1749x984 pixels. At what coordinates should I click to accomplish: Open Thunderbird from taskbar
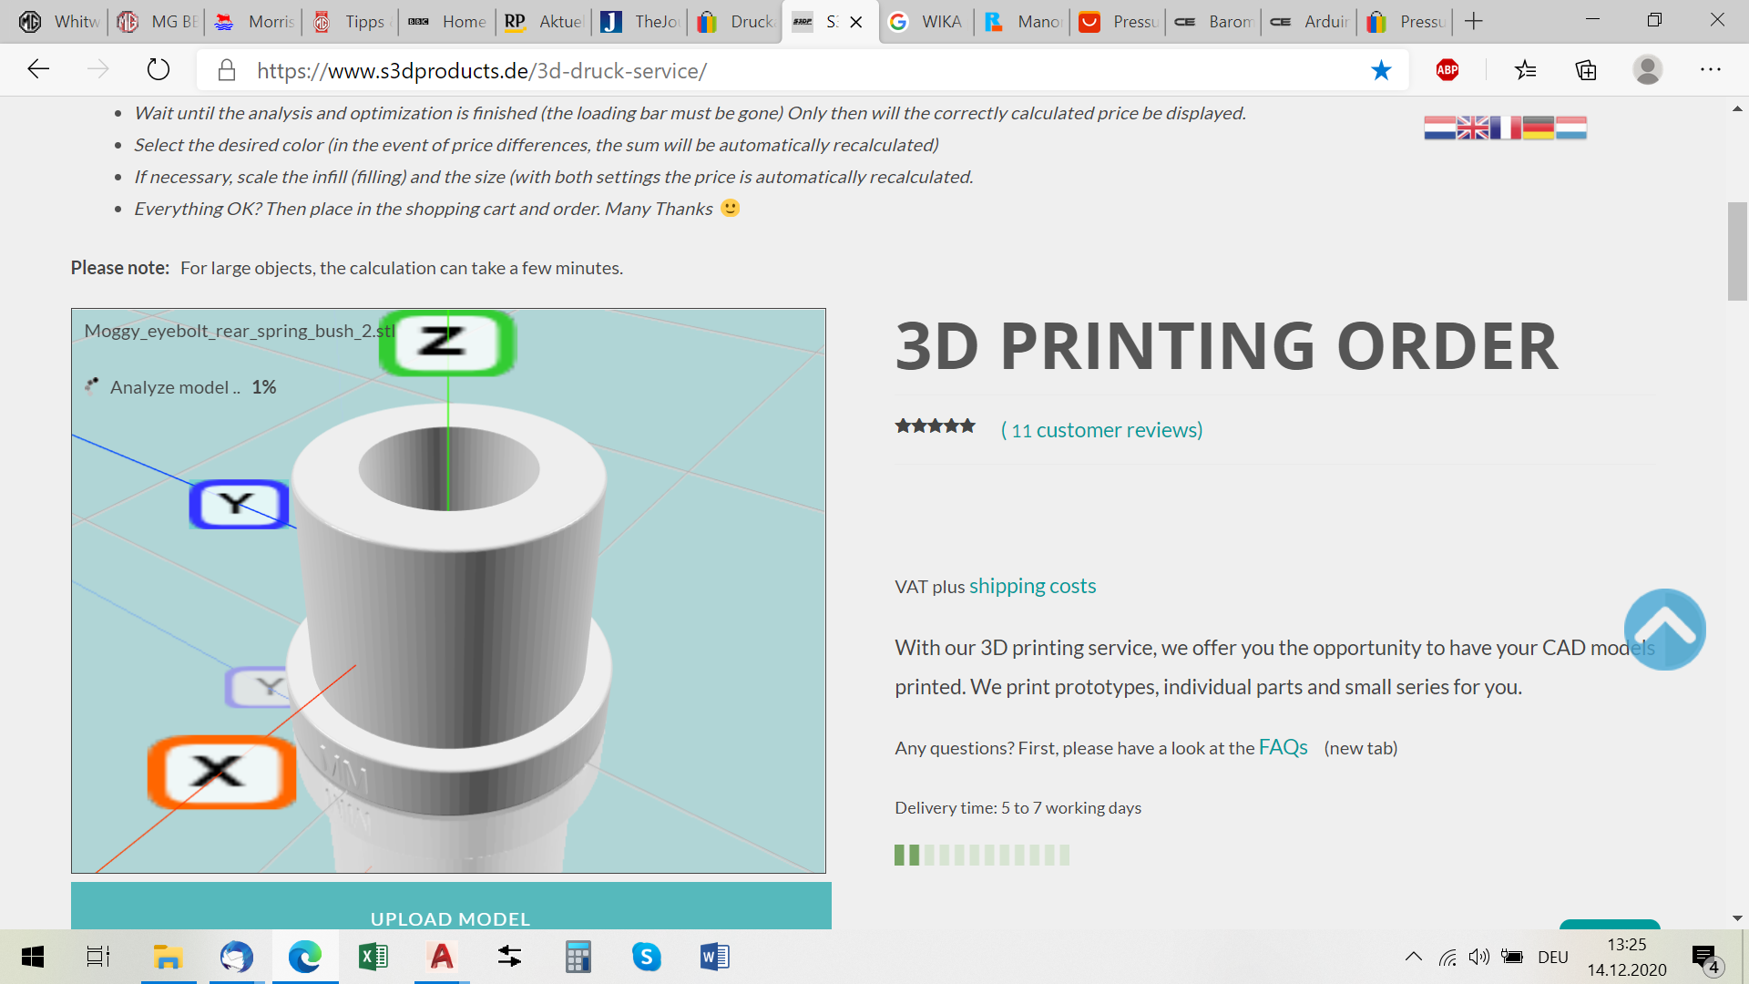coord(236,957)
